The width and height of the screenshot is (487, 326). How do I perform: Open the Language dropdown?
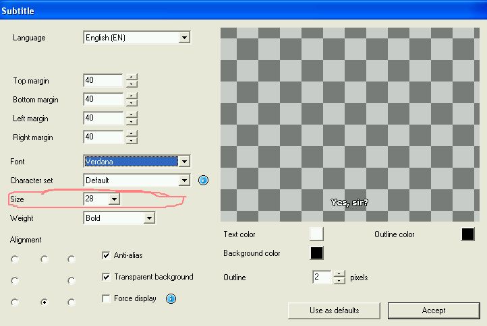click(x=137, y=38)
